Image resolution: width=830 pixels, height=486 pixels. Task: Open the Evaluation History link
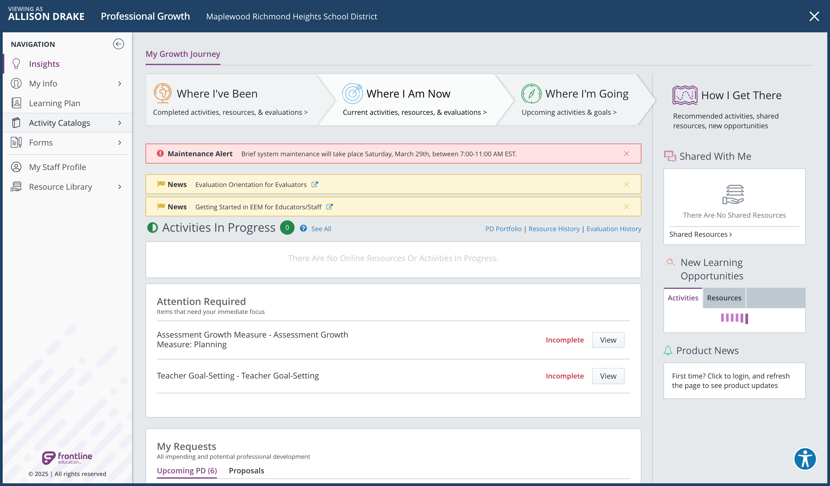614,228
